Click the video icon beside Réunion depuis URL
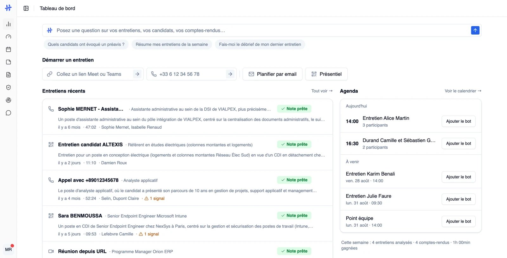The height and width of the screenshot is (258, 507). (51, 251)
